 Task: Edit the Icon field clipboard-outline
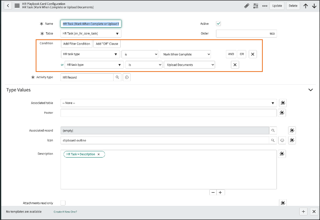pos(165,141)
